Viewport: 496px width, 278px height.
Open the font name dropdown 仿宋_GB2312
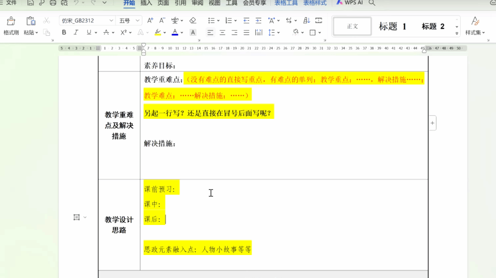(111, 21)
